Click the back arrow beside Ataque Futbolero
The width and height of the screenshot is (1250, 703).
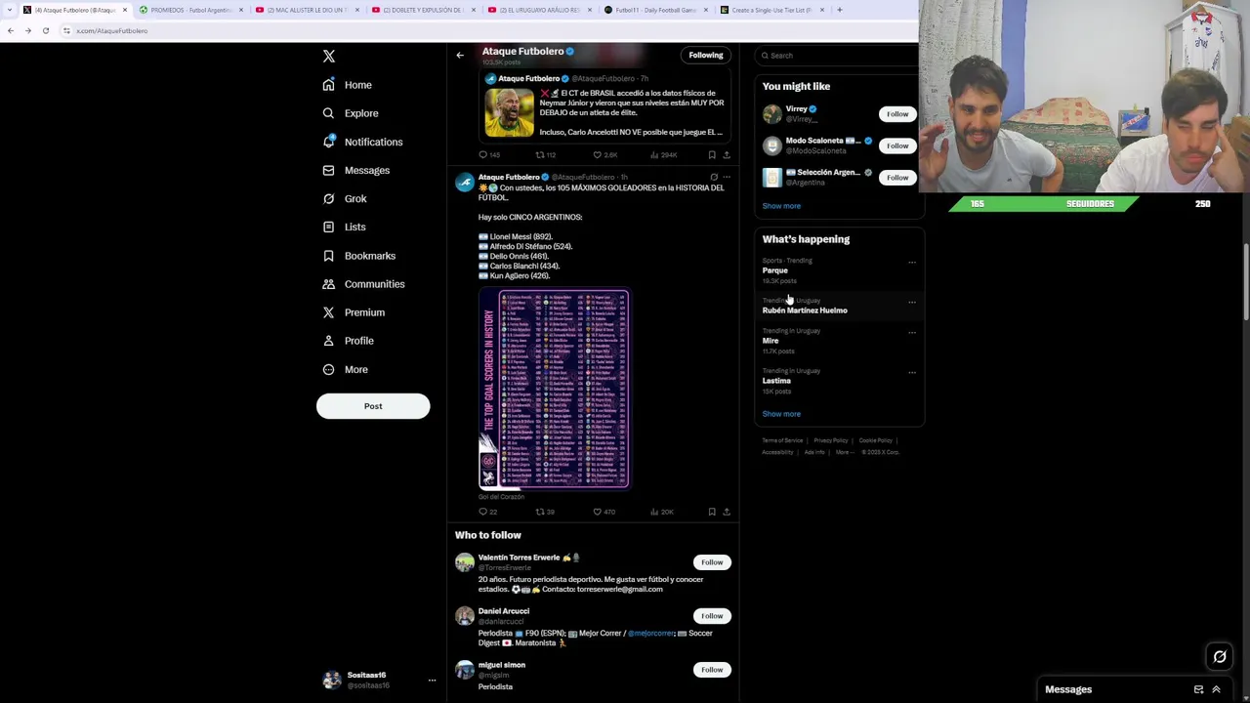click(460, 55)
